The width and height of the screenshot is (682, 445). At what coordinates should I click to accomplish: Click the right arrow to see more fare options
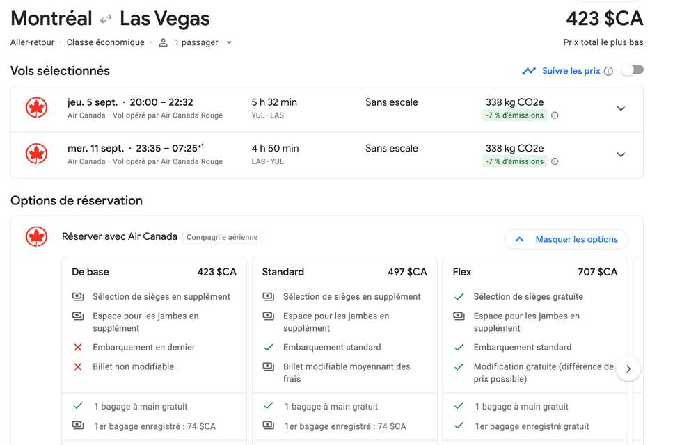(628, 369)
